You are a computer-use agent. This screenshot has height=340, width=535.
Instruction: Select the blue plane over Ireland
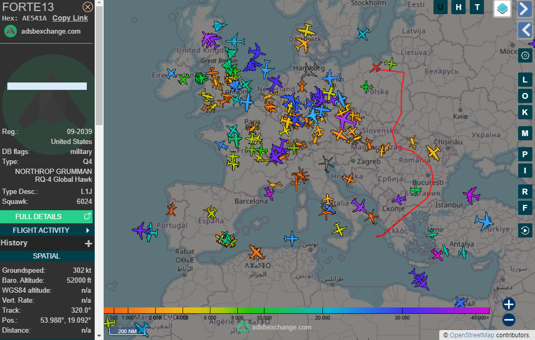pyautogui.click(x=171, y=73)
